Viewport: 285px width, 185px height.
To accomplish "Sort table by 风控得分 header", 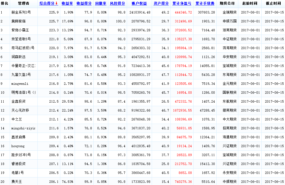I will [118, 4].
